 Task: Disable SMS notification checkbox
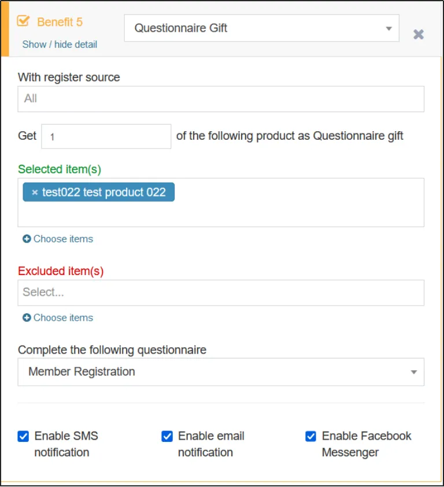(x=23, y=436)
